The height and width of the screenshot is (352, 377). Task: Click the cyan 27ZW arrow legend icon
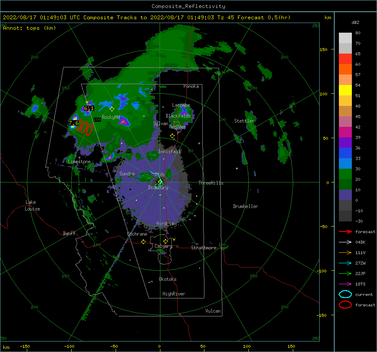[345, 263]
